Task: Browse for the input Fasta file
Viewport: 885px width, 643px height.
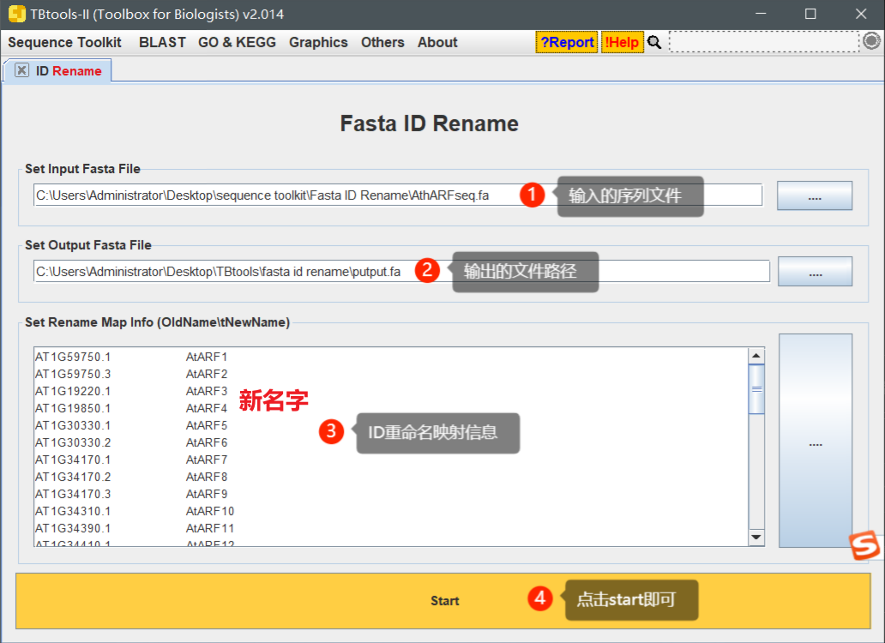Action: pos(815,195)
